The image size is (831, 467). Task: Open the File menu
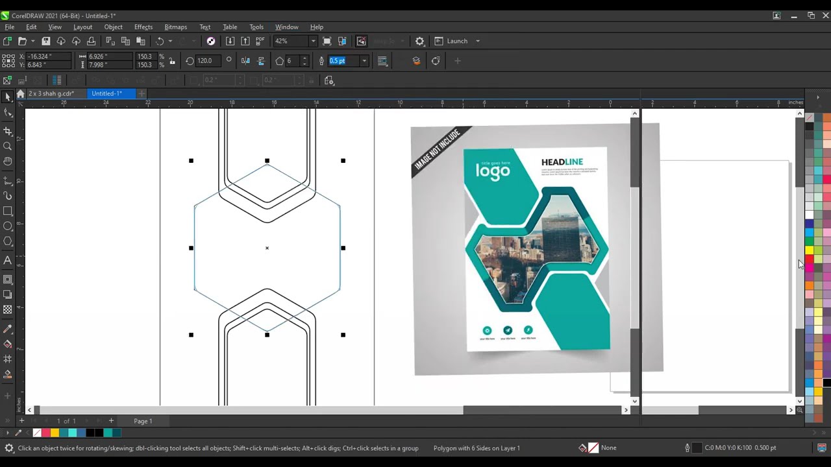pos(10,27)
